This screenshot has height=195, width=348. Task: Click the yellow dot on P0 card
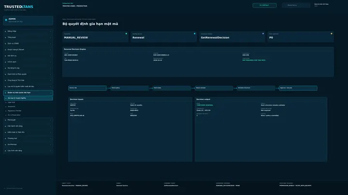pos(332,34)
